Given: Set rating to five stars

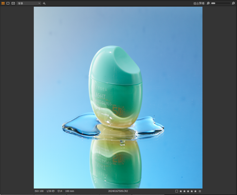Looking at the screenshot, I should (x=195, y=191).
